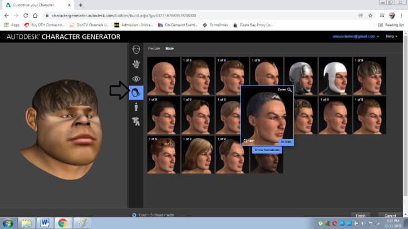Select the white hood cap thumbnail

[335, 76]
